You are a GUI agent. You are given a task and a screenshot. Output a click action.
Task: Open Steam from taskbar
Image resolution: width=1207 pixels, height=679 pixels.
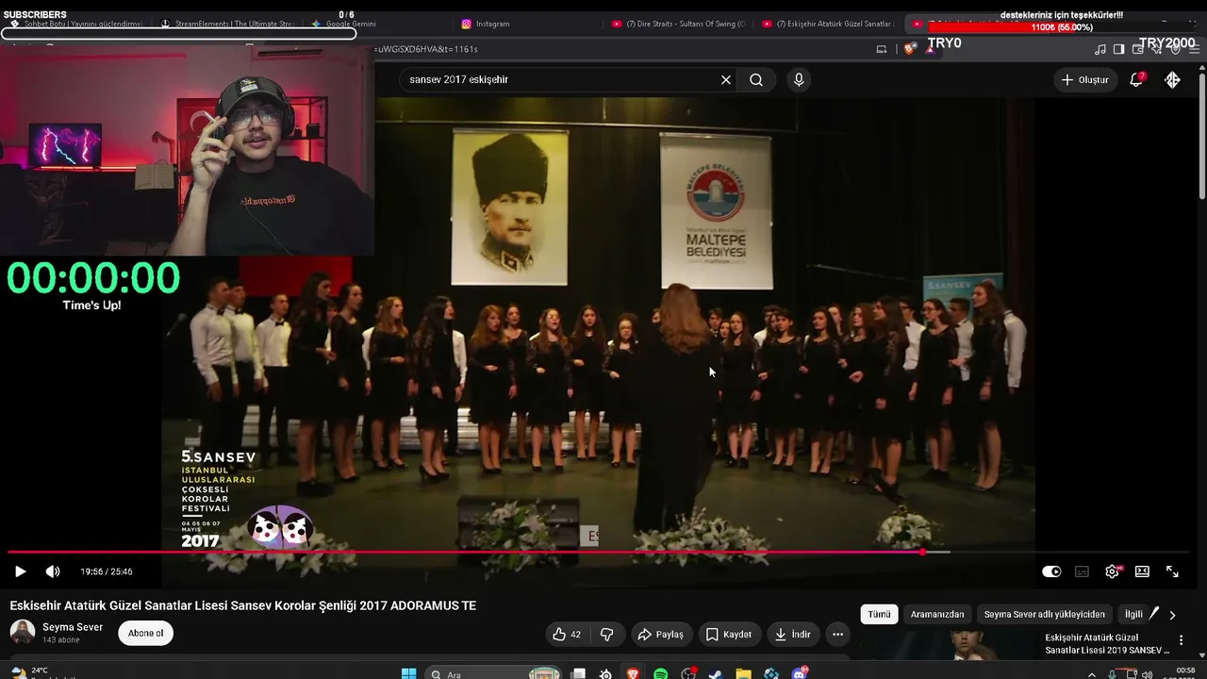pos(715,673)
